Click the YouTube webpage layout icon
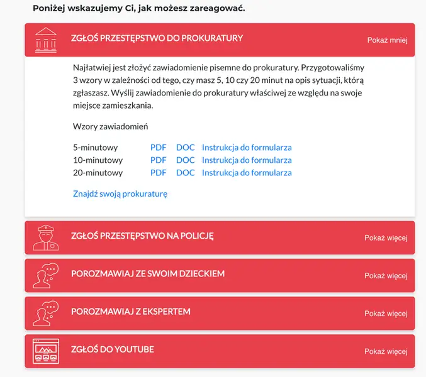 46,351
